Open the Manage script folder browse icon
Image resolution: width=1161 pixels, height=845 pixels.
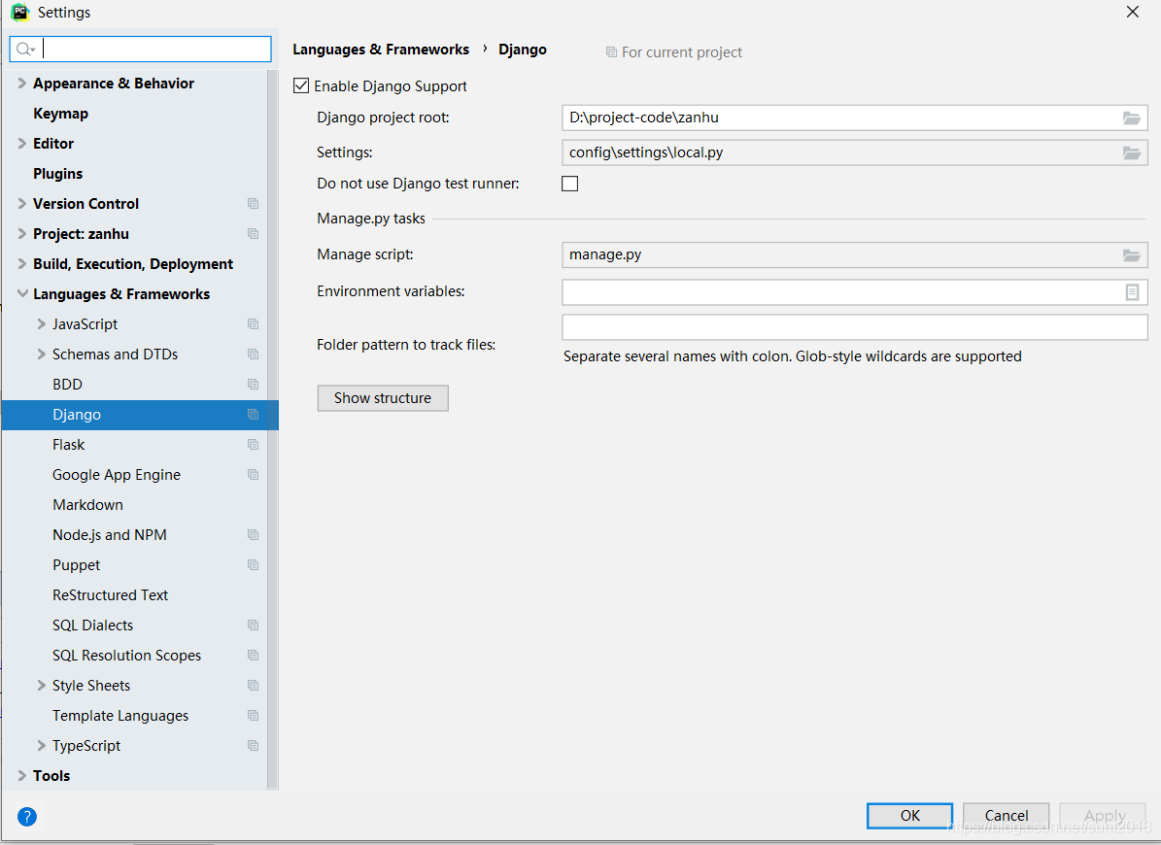pyautogui.click(x=1131, y=254)
